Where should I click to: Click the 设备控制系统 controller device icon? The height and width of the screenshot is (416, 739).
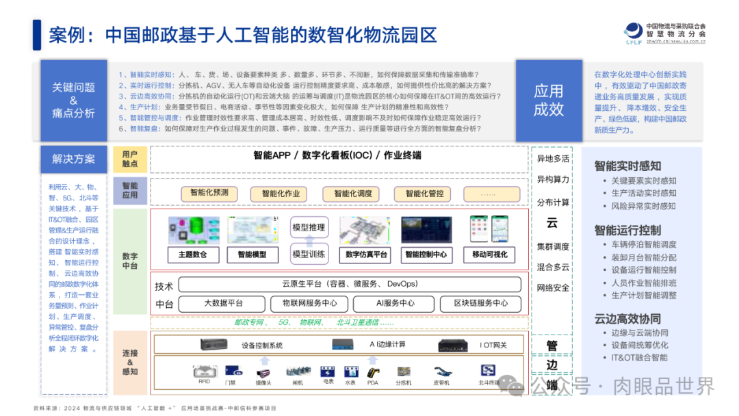(x=214, y=345)
